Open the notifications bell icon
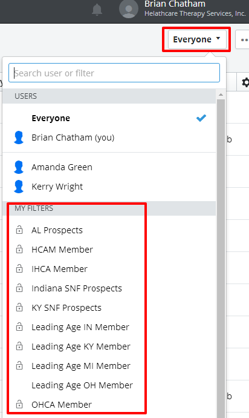Viewport: 249px width, 418px height. coord(97,10)
